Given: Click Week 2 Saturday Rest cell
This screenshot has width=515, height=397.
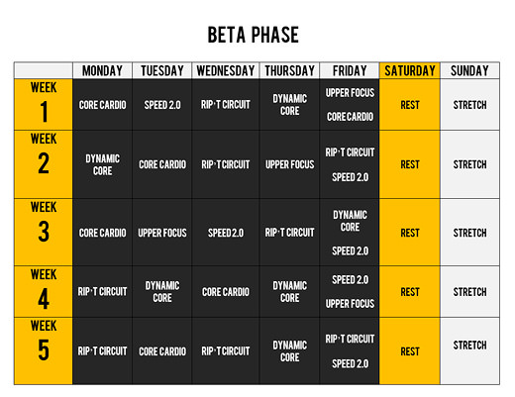Looking at the screenshot, I should click(410, 164).
